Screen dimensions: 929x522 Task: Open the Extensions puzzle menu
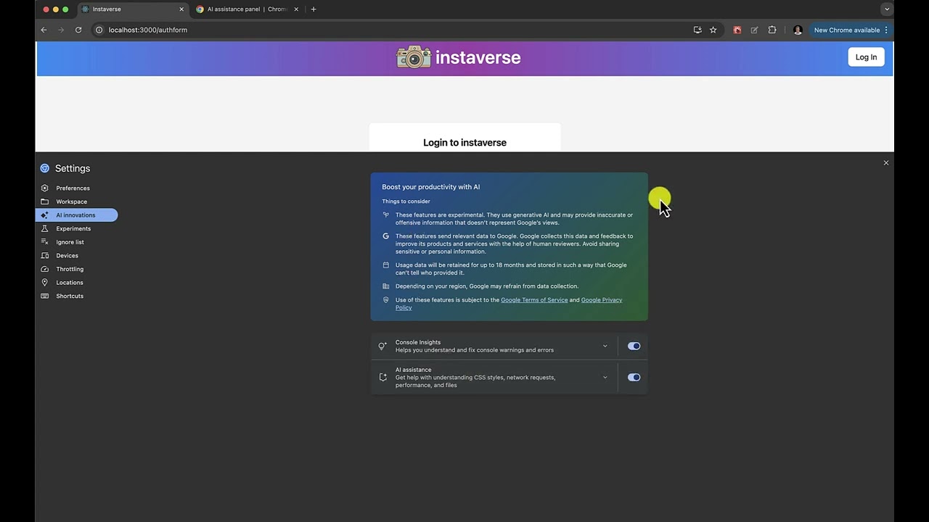pyautogui.click(x=772, y=30)
